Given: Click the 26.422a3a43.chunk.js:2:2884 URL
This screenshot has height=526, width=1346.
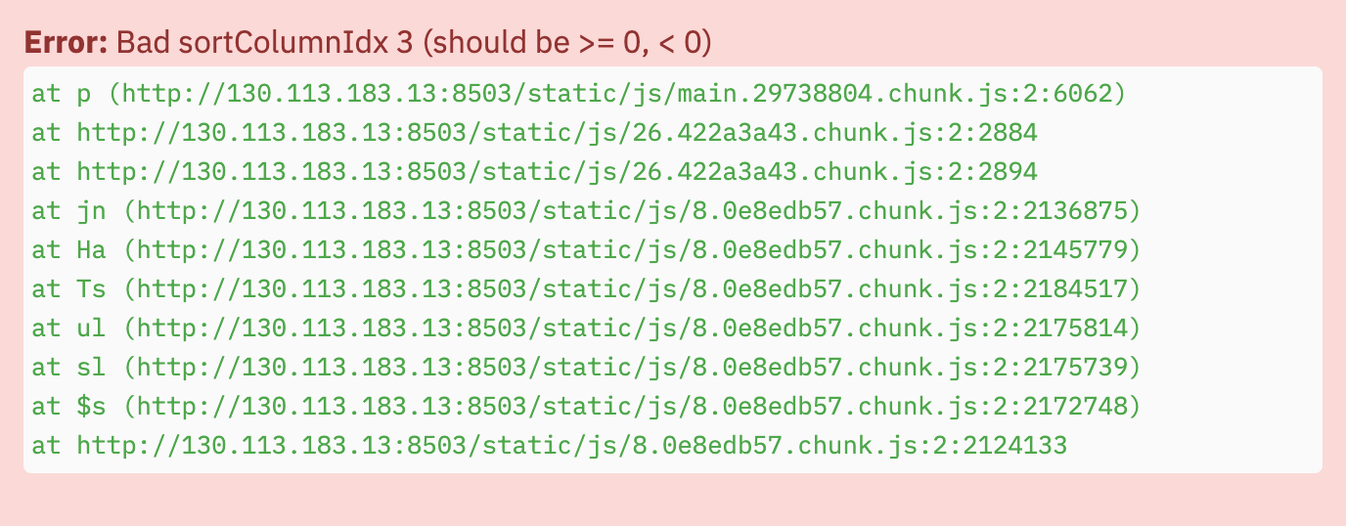Looking at the screenshot, I should tap(557, 134).
